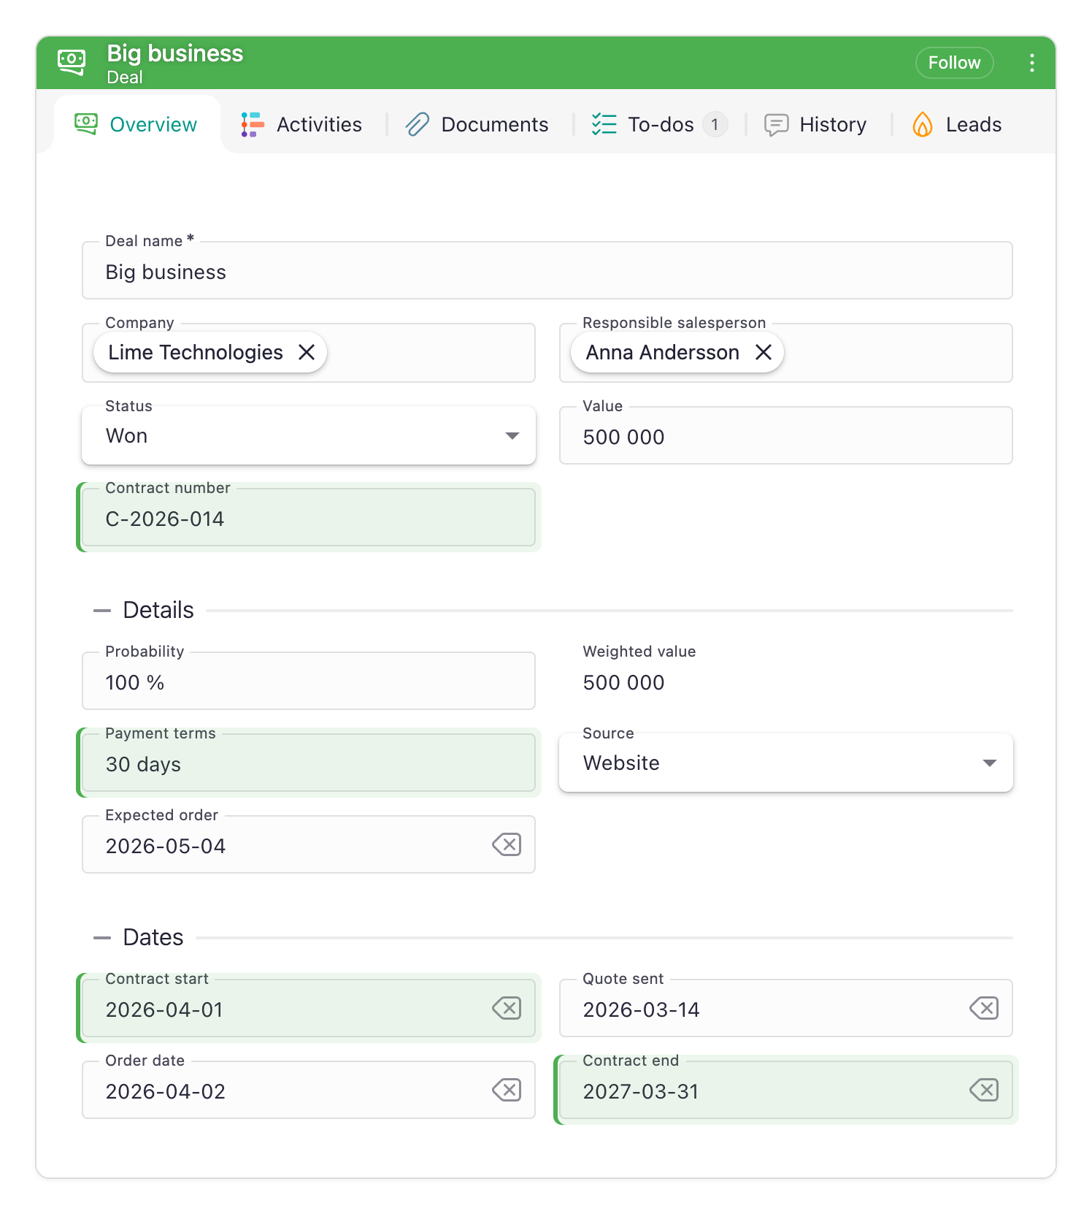Clear the Contract end date
The height and width of the screenshot is (1214, 1092).
tap(984, 1090)
